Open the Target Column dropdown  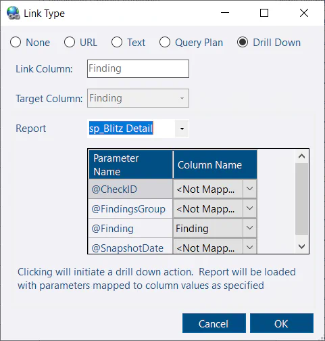(138, 98)
